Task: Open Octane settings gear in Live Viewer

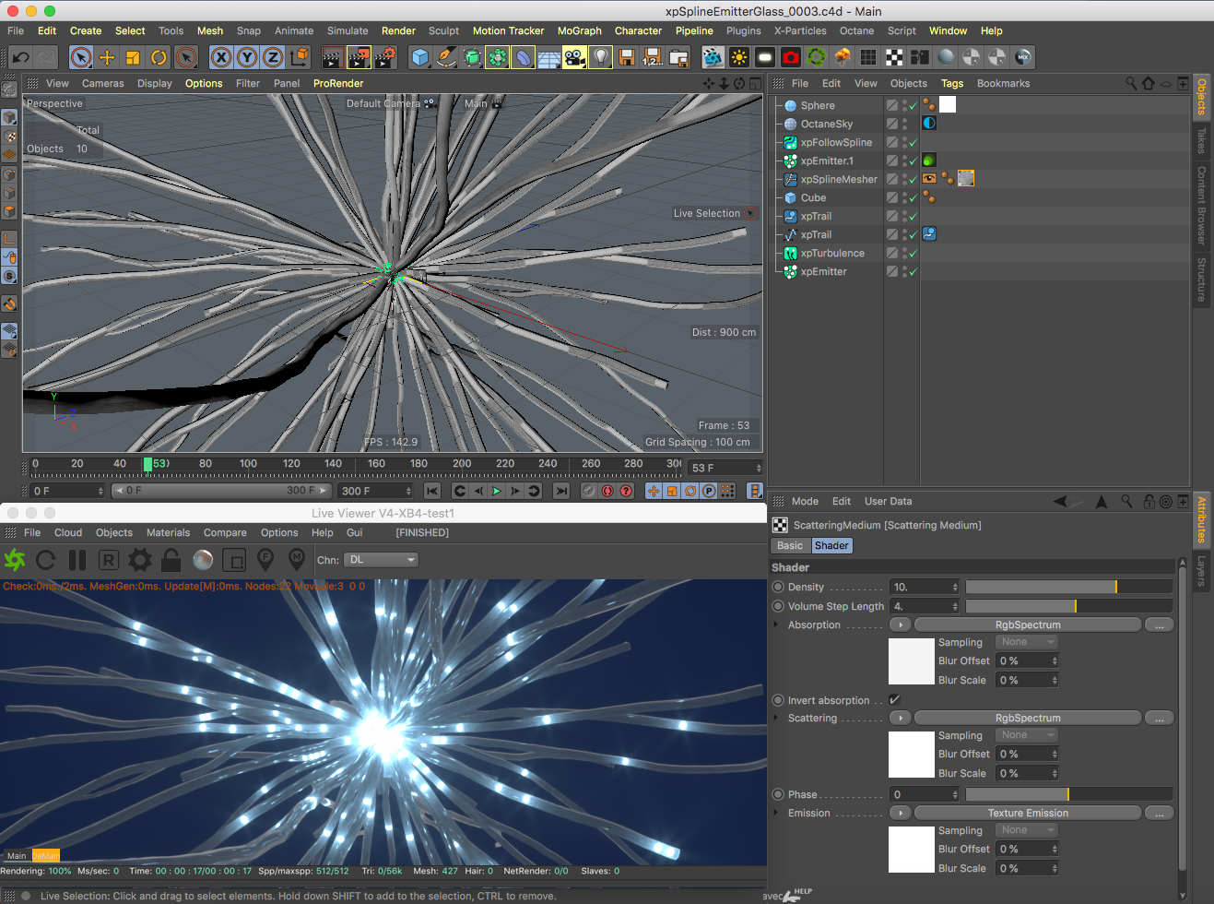Action: (140, 560)
